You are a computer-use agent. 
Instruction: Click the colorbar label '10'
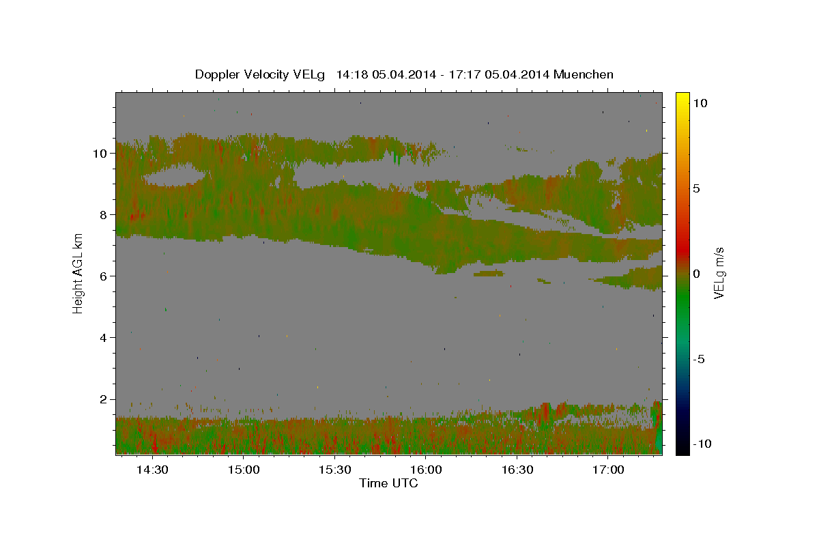[700, 103]
